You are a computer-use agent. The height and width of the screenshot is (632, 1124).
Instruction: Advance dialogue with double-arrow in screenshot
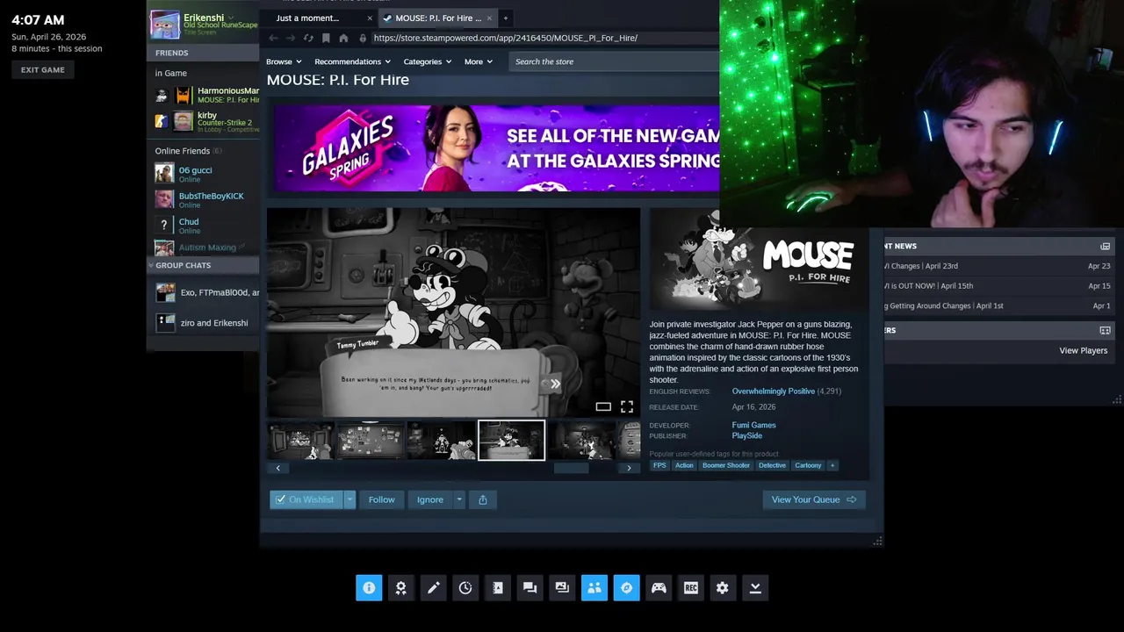point(555,384)
